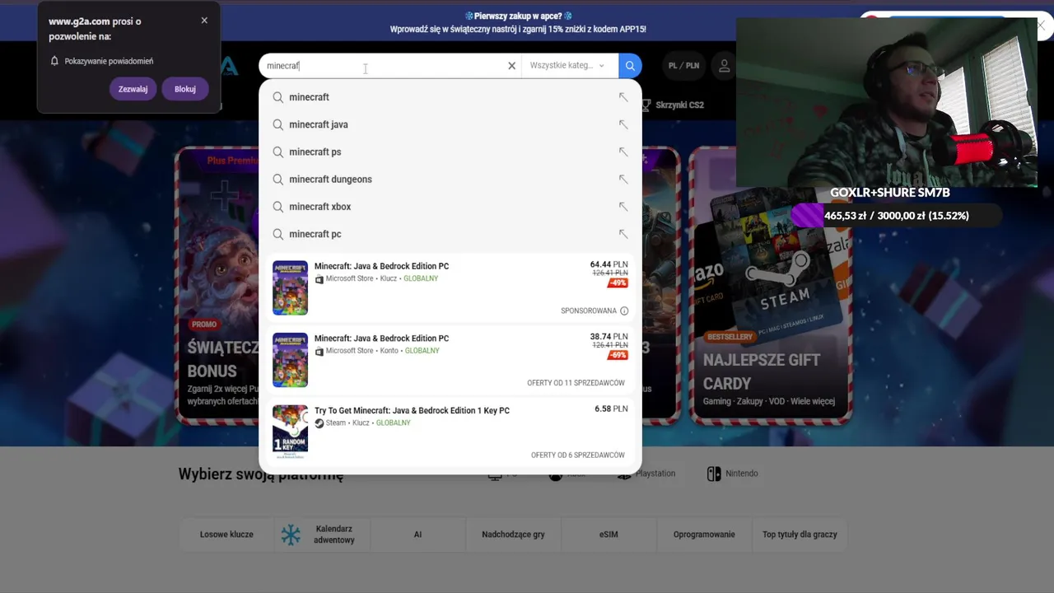Click the info icon beside SPONSOROWANA
This screenshot has width=1054, height=593.
(x=624, y=311)
